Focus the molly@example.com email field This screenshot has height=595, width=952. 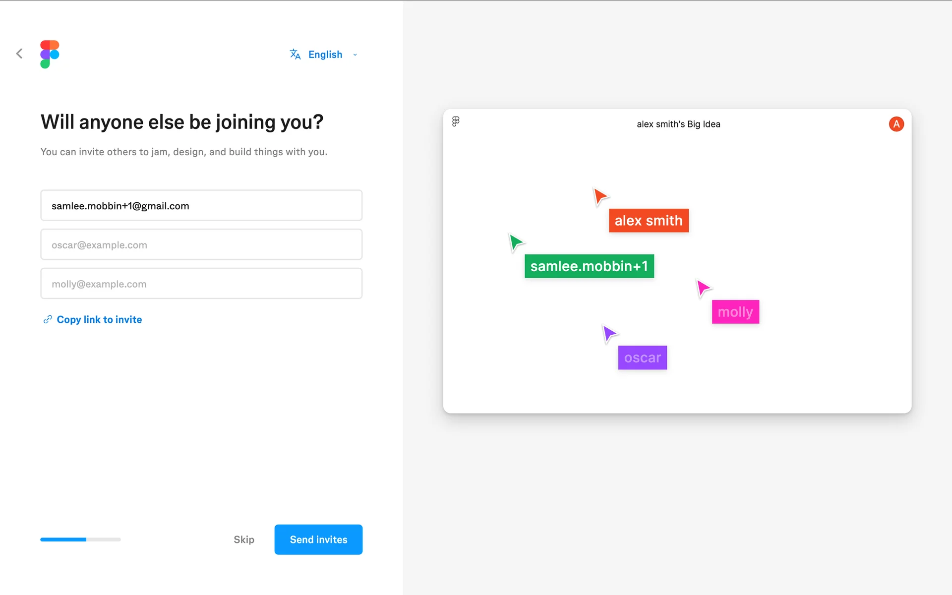(x=201, y=284)
